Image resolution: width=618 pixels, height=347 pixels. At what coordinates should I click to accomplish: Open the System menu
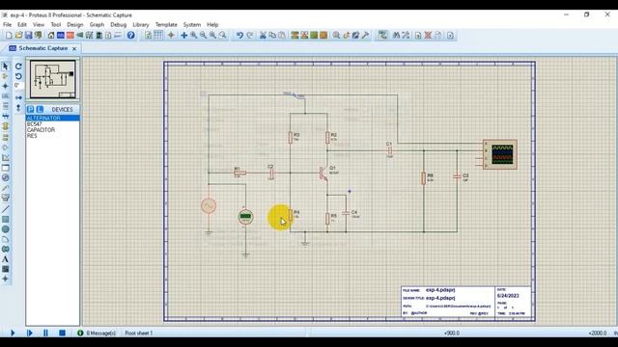point(192,24)
